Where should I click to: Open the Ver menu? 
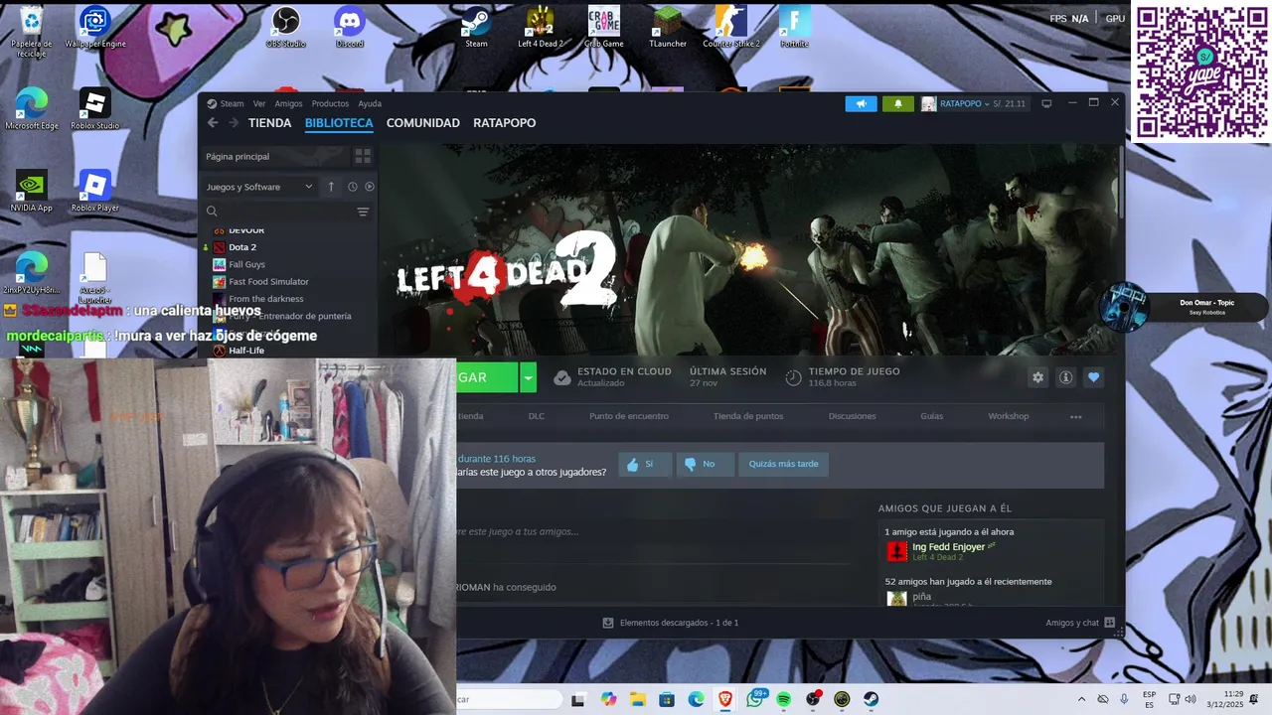(x=259, y=103)
